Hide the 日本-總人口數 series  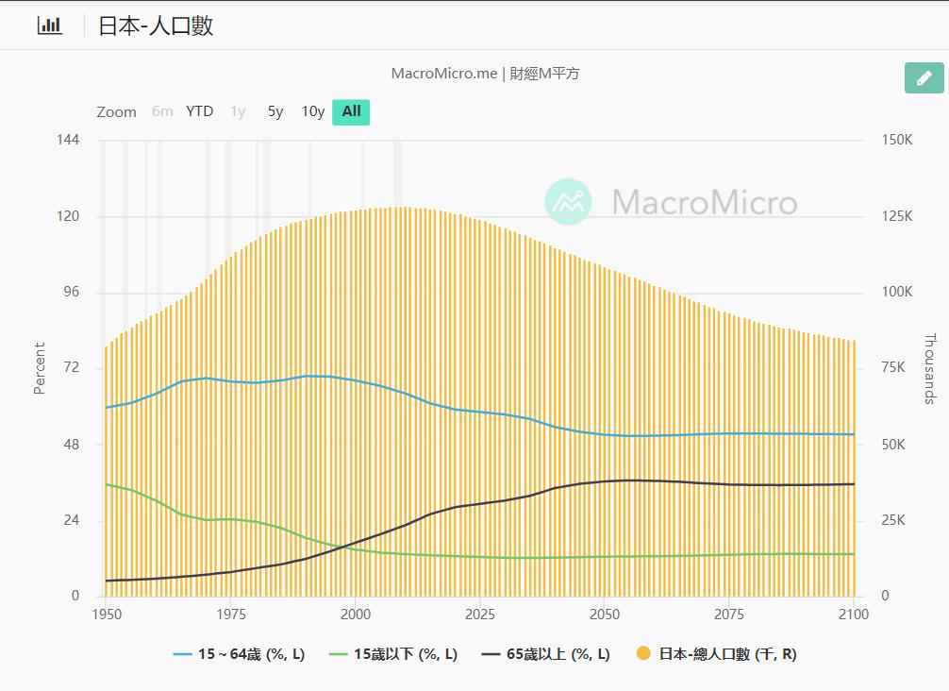[x=727, y=653]
